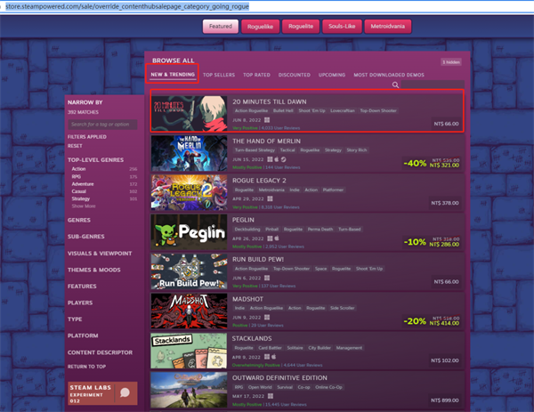Click the Bullet Hell tag
This screenshot has width=534, height=412.
coord(283,110)
